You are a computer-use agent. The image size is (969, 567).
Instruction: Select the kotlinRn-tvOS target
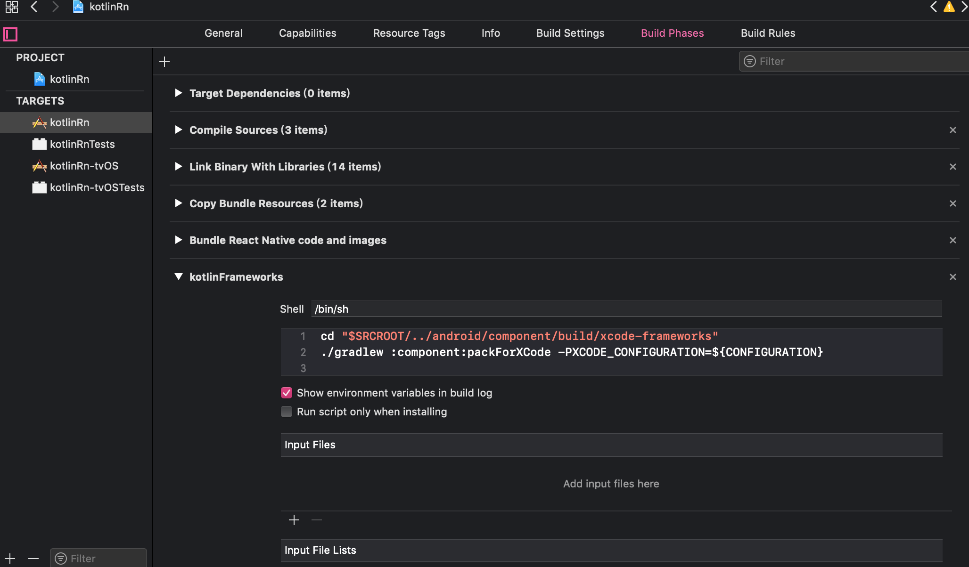coord(84,166)
